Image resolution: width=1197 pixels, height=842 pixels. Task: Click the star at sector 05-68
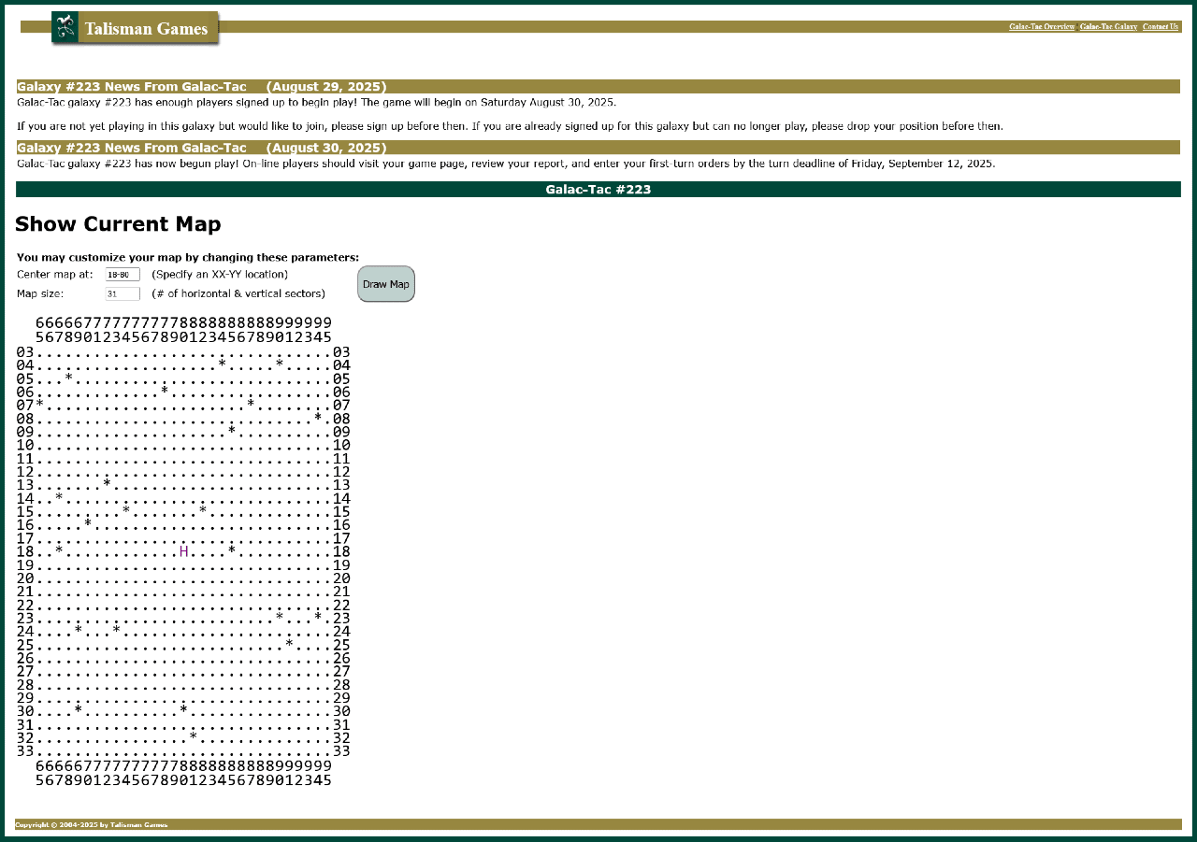coord(68,380)
